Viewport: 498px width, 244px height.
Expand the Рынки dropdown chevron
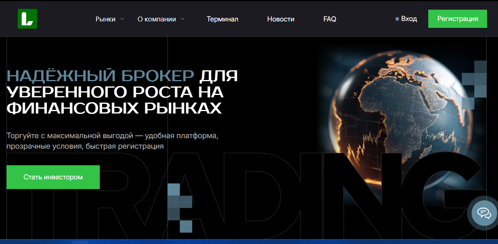click(122, 19)
